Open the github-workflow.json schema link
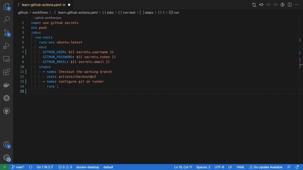303x170 pixels. click(48, 18)
